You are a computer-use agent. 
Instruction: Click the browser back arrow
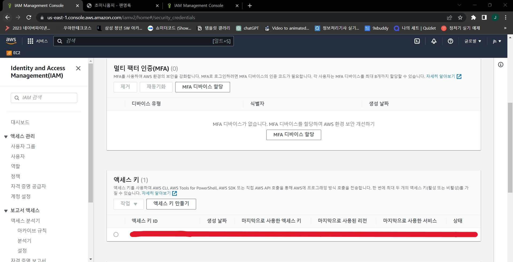(7, 17)
